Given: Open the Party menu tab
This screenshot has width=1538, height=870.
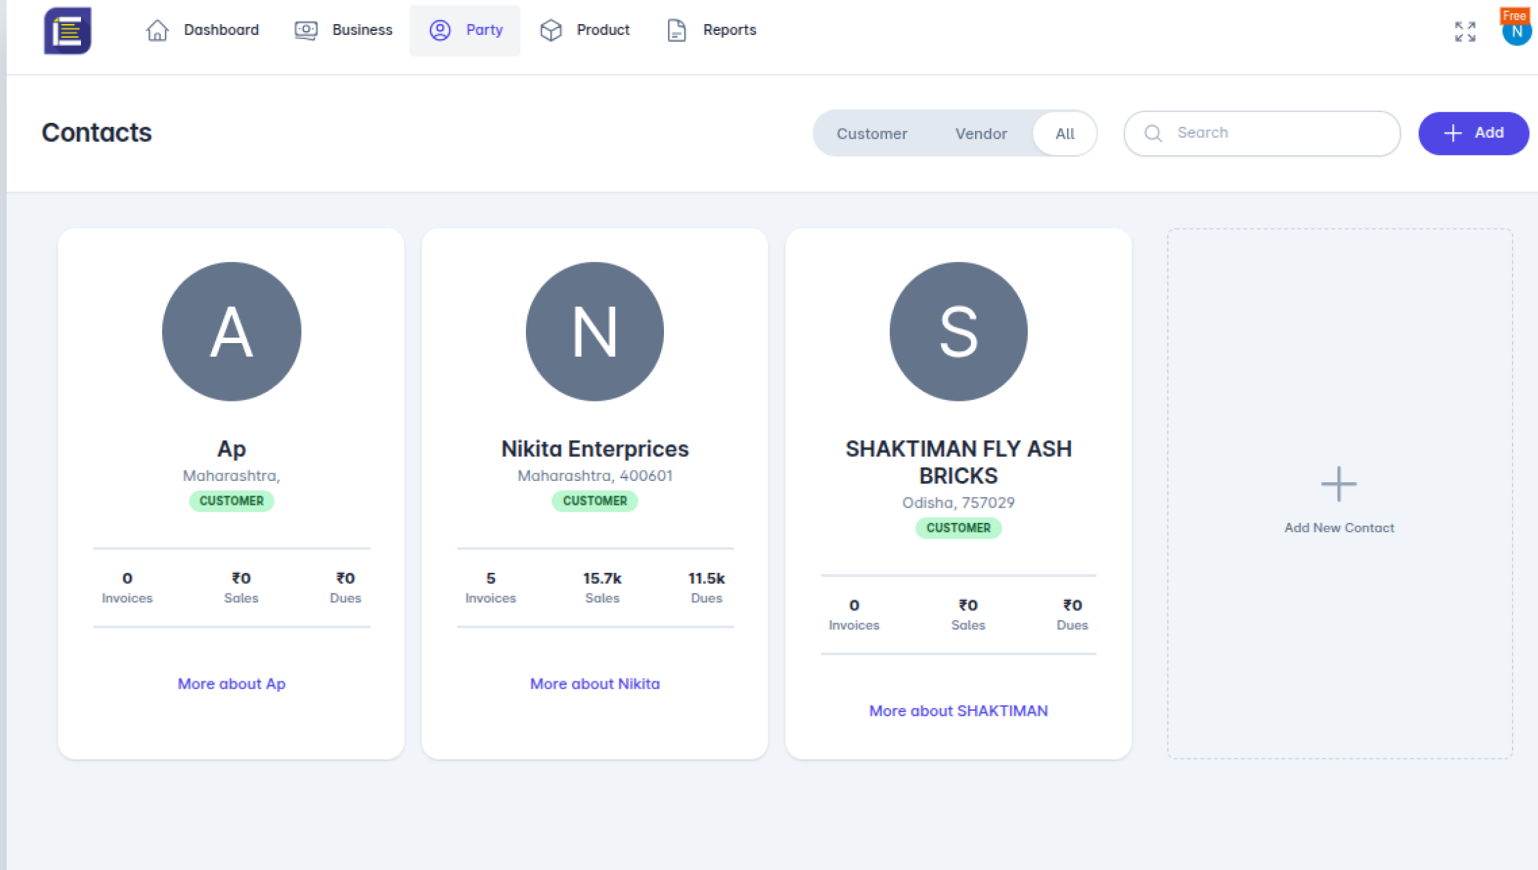Looking at the screenshot, I should [466, 30].
